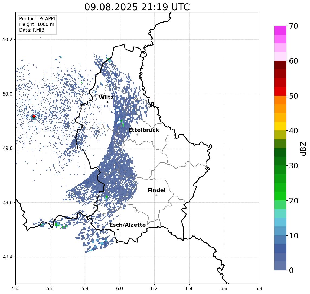310x294 pixels.
Task: Click the 6.6 longitude axis label
Action: point(224,289)
